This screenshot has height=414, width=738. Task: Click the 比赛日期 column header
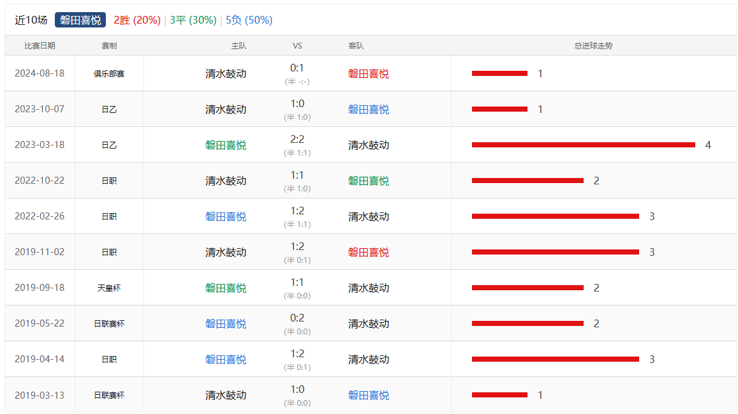(40, 46)
